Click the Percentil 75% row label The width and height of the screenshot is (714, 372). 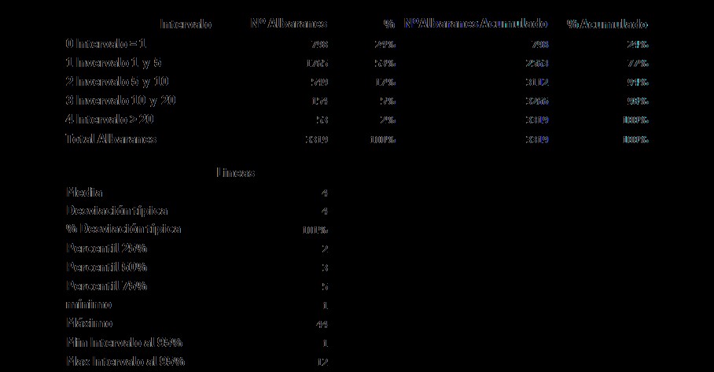pyautogui.click(x=107, y=286)
